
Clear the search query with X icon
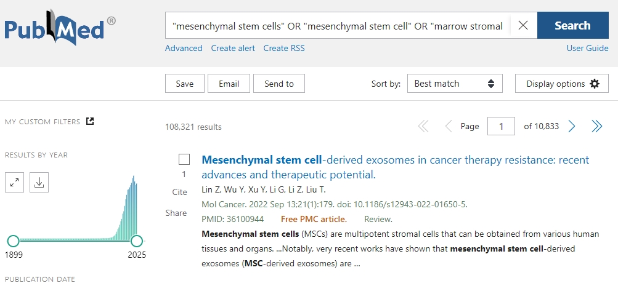point(523,26)
